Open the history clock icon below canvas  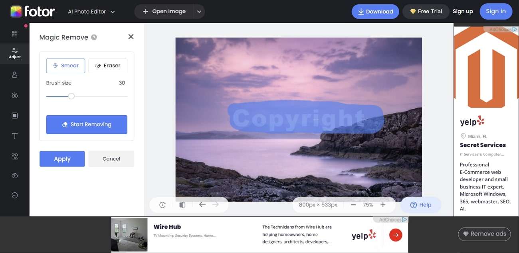(162, 205)
